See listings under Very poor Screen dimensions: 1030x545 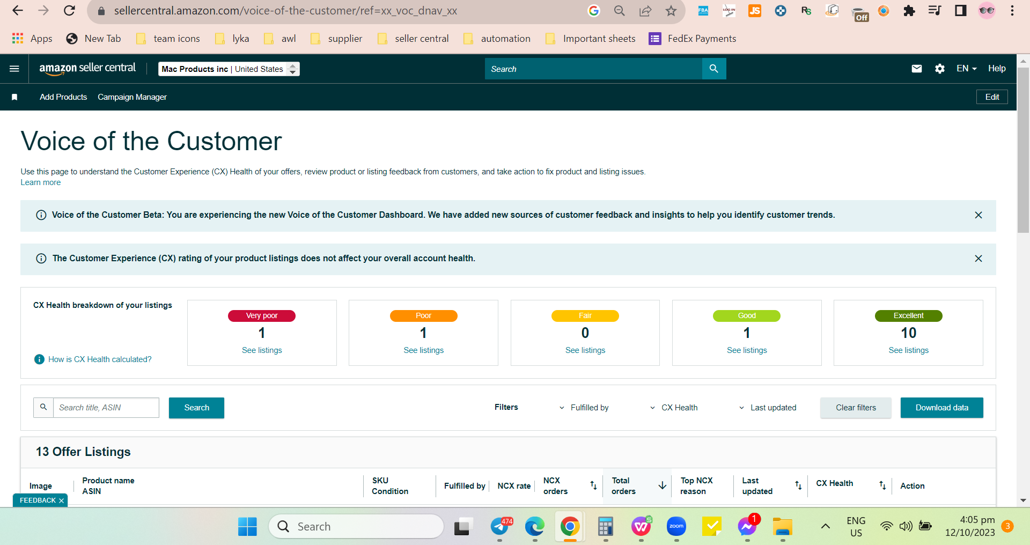(262, 350)
